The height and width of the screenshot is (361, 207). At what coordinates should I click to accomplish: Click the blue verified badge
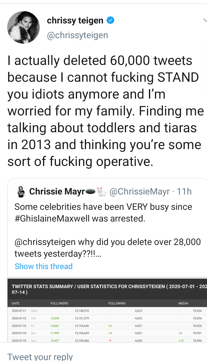[110, 21]
